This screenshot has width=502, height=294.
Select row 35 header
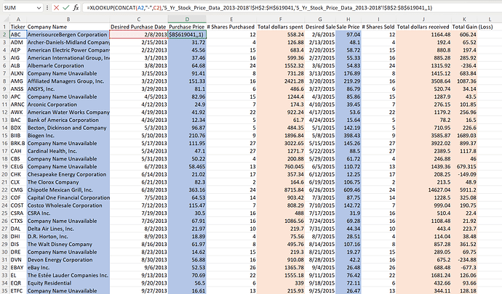tap(5, 291)
